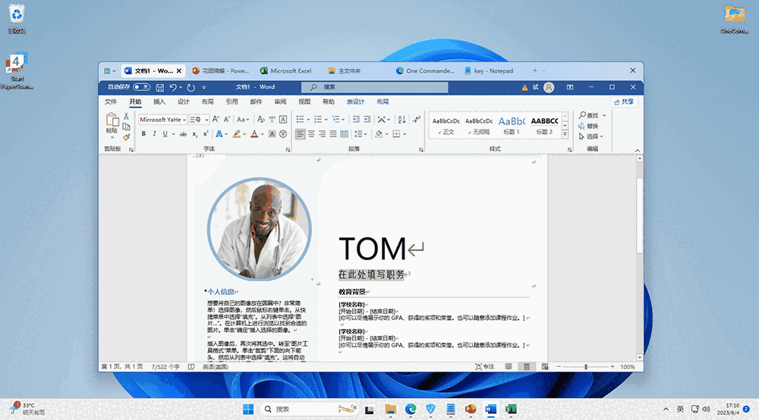Click the Italic formatting icon
This screenshot has height=420, width=759.
point(155,134)
